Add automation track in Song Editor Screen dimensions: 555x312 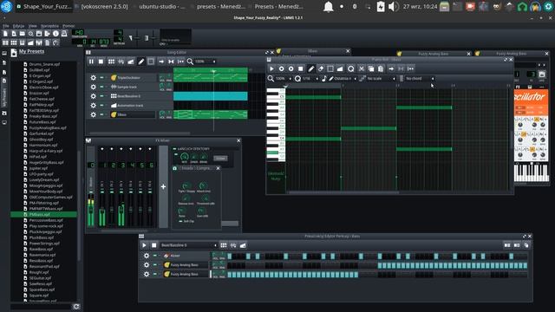(131, 62)
